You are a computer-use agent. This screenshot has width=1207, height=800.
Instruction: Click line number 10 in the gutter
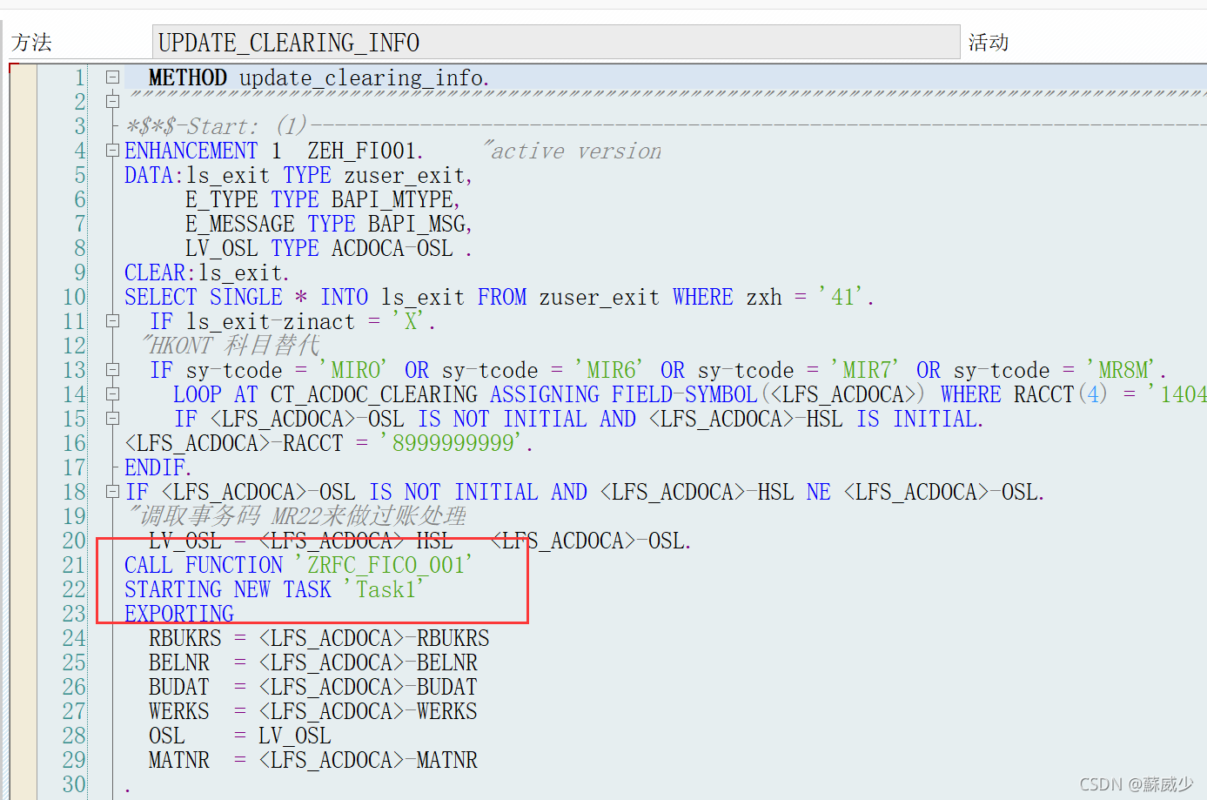pyautogui.click(x=75, y=297)
